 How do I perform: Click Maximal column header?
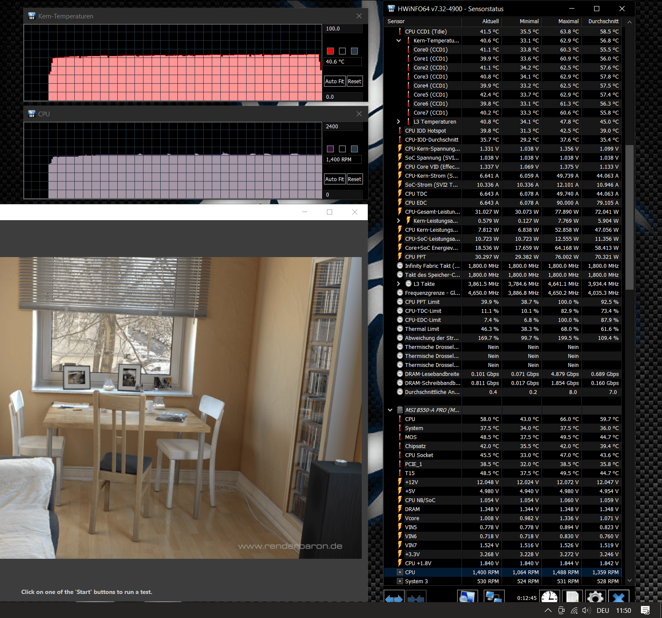[x=561, y=21]
